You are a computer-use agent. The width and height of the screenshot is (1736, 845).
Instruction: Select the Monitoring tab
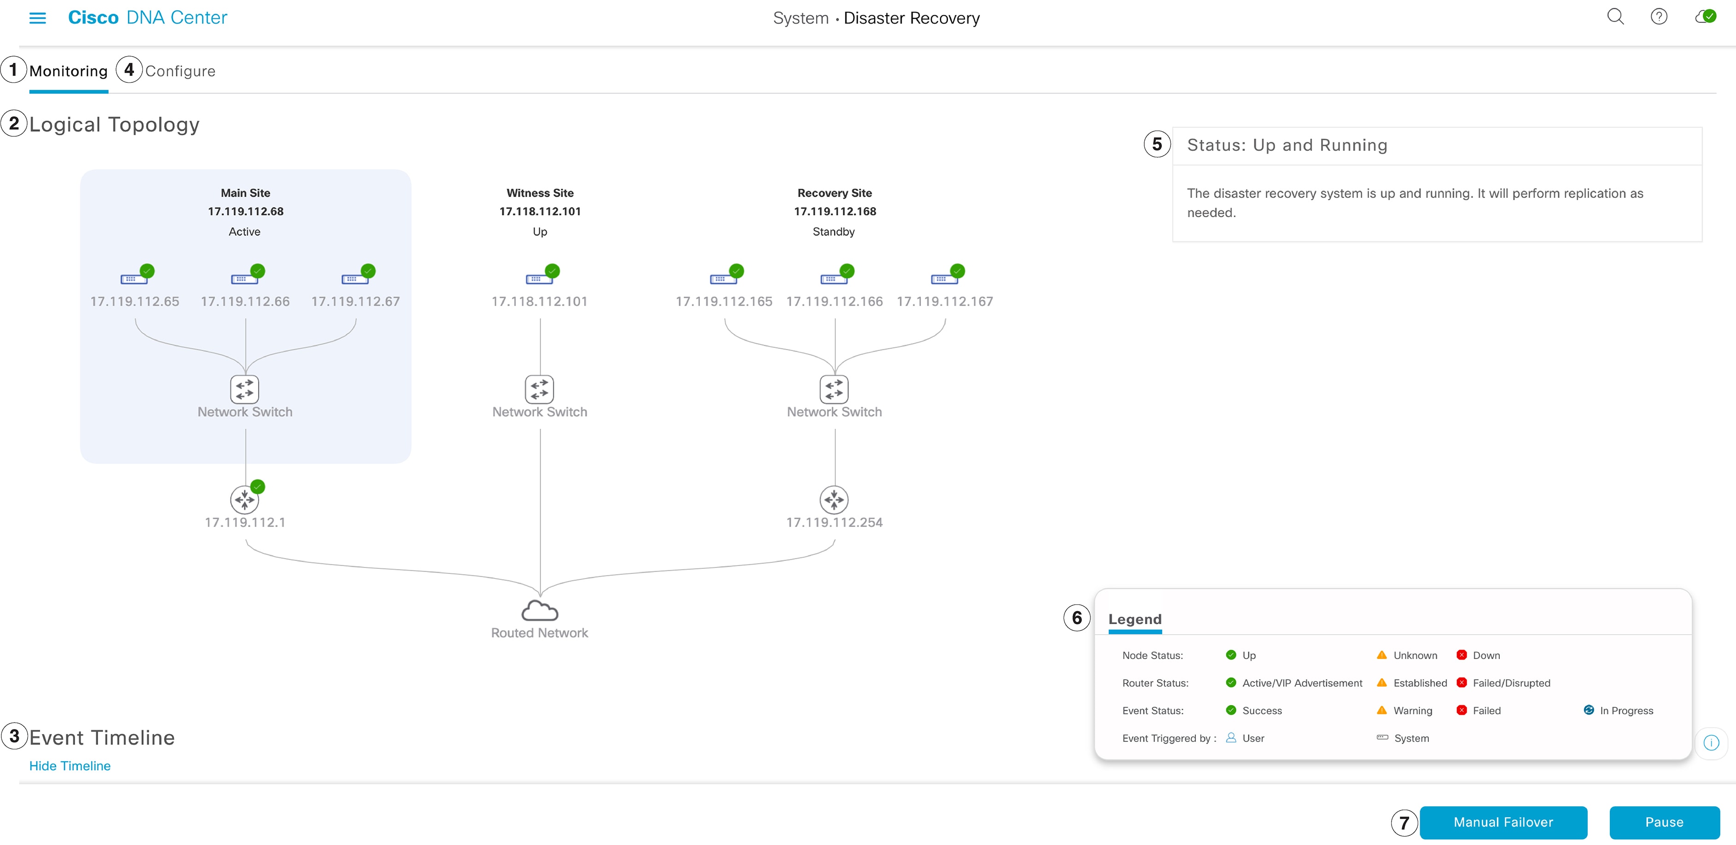coord(68,70)
